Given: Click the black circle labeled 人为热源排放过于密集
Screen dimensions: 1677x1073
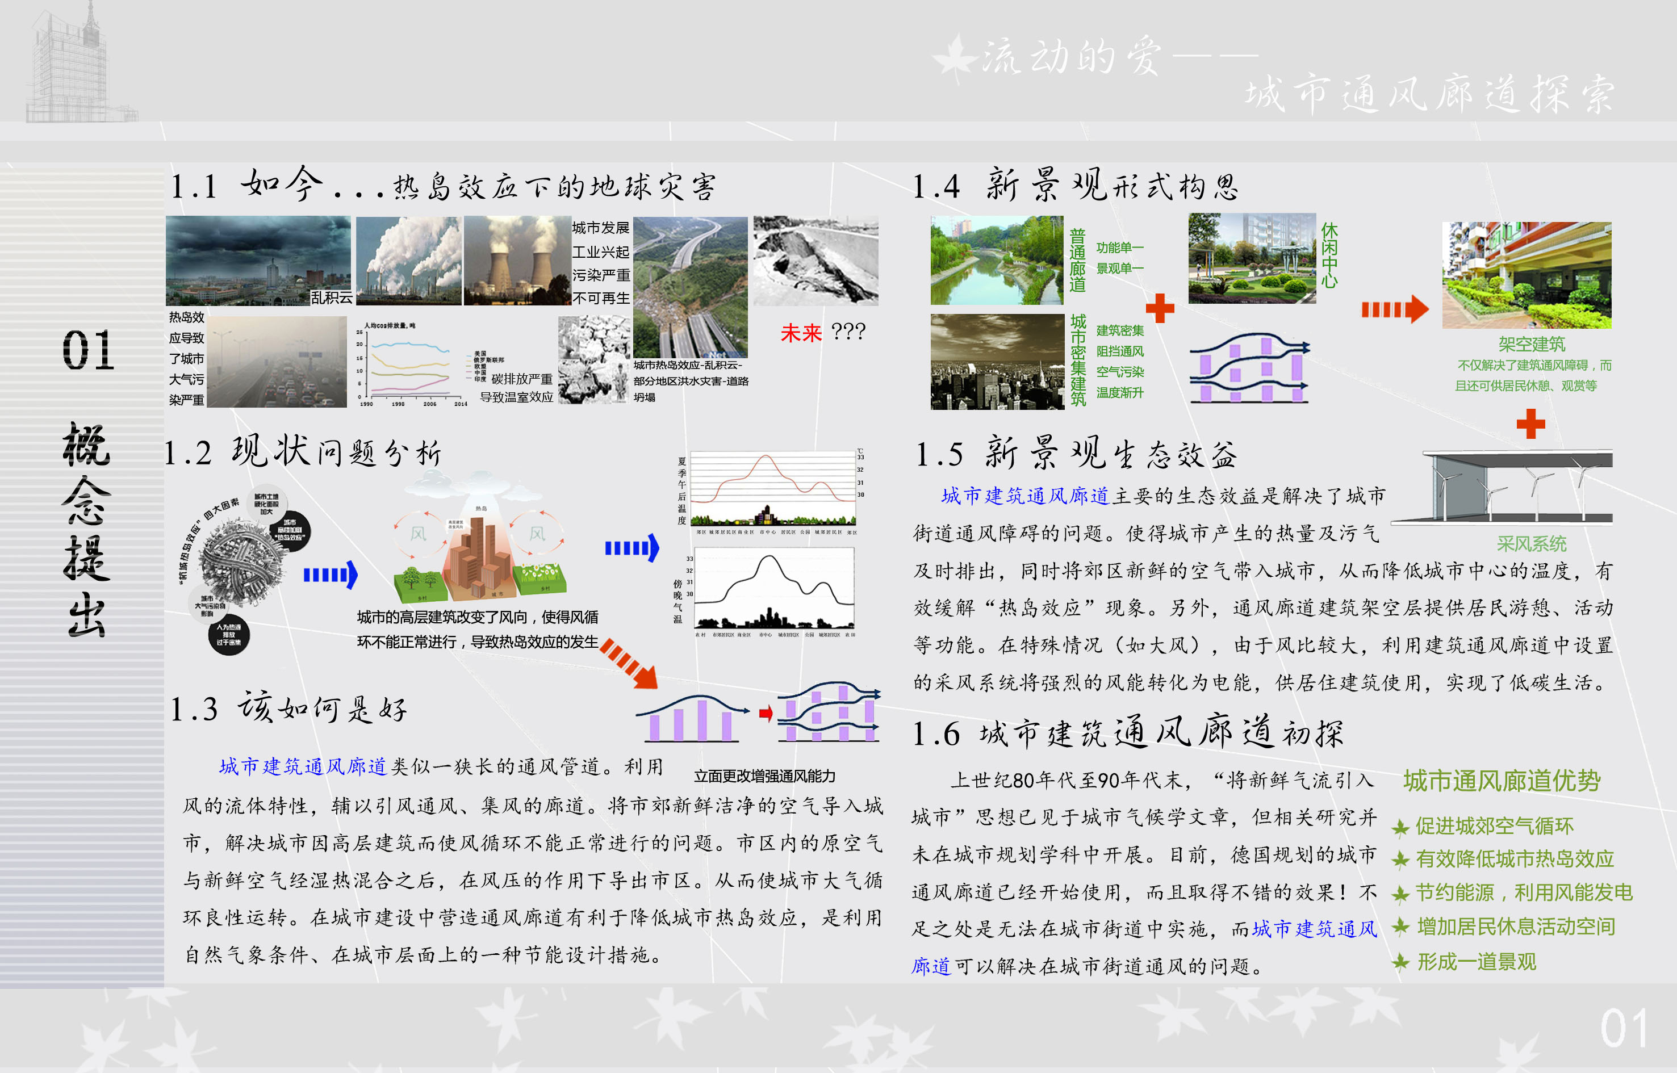Looking at the screenshot, I should 229,634.
